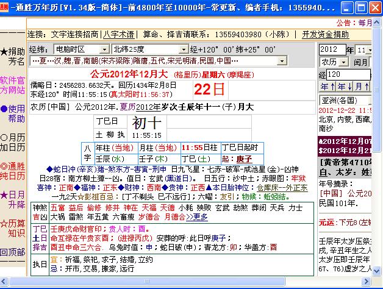Open the 仓库床--外正东 fetal god link

282,188
